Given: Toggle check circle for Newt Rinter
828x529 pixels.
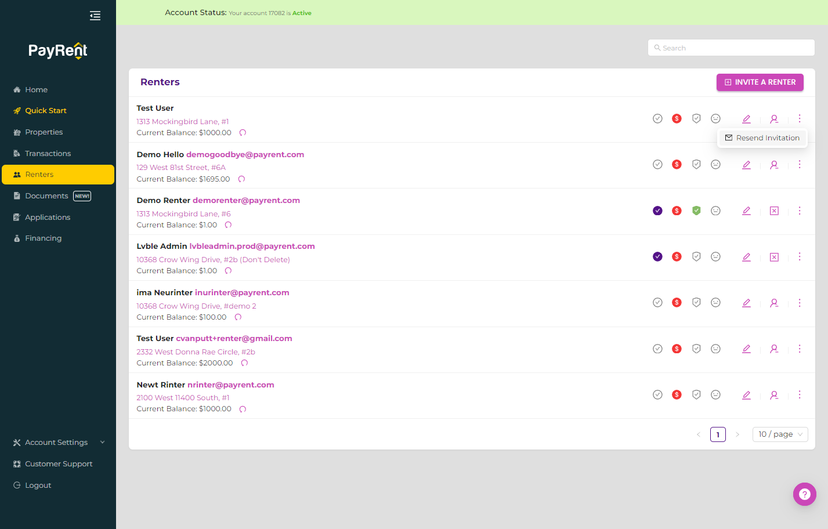Looking at the screenshot, I should tap(657, 394).
